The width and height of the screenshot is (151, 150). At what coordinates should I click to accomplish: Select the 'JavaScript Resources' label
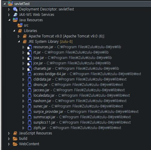pos(36,133)
